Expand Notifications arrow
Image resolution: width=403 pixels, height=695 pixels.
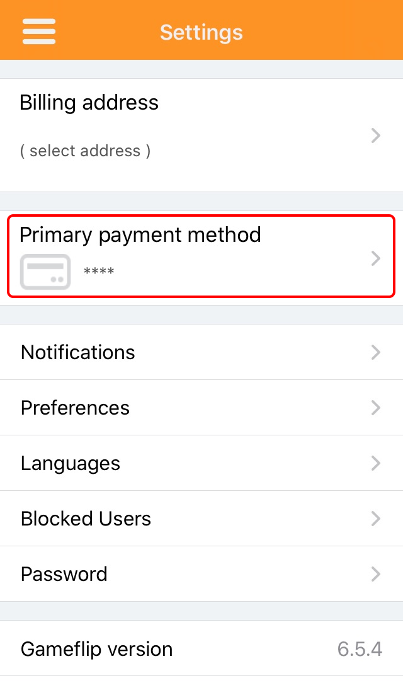[376, 352]
